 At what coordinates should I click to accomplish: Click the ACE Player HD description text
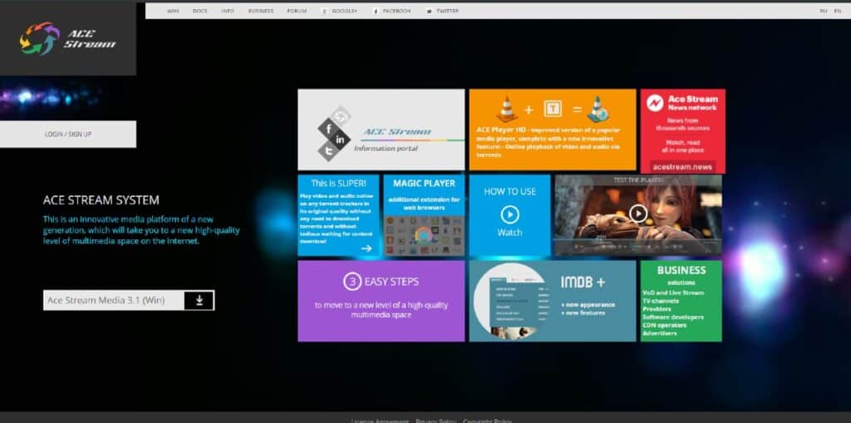click(548, 142)
